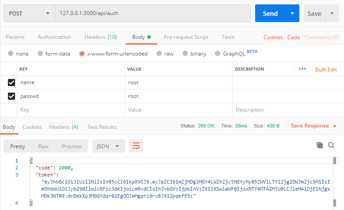Send the request
Viewport: 344px width, 210px height.
271,13
